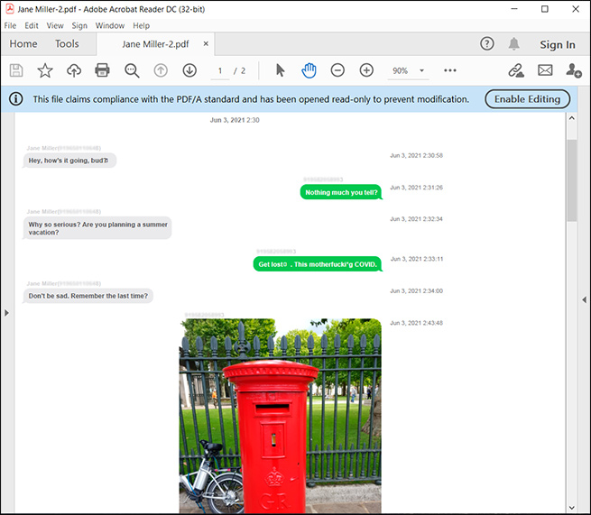The image size is (591, 515).
Task: Click the Enable Editing button
Action: click(x=528, y=99)
